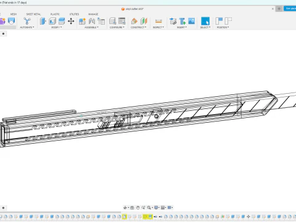Click the Insert icon with green plus
This screenshot has height=222, width=296.
pyautogui.click(x=183, y=21)
